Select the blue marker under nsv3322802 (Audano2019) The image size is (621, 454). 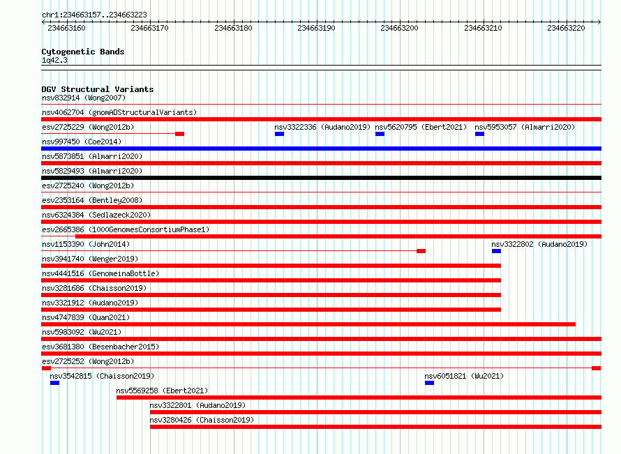point(496,251)
